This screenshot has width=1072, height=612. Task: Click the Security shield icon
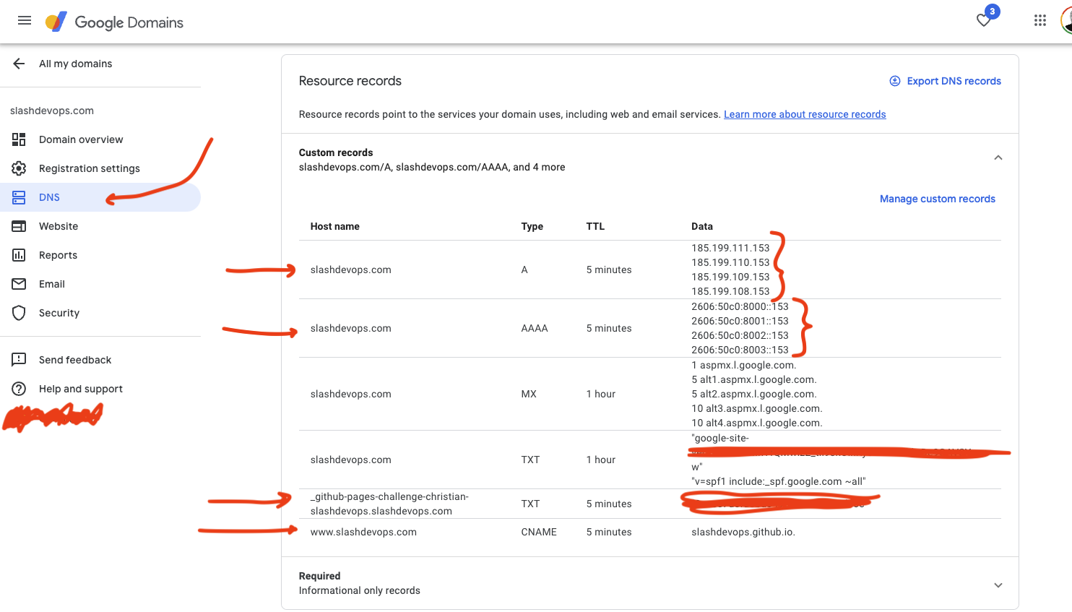19,313
